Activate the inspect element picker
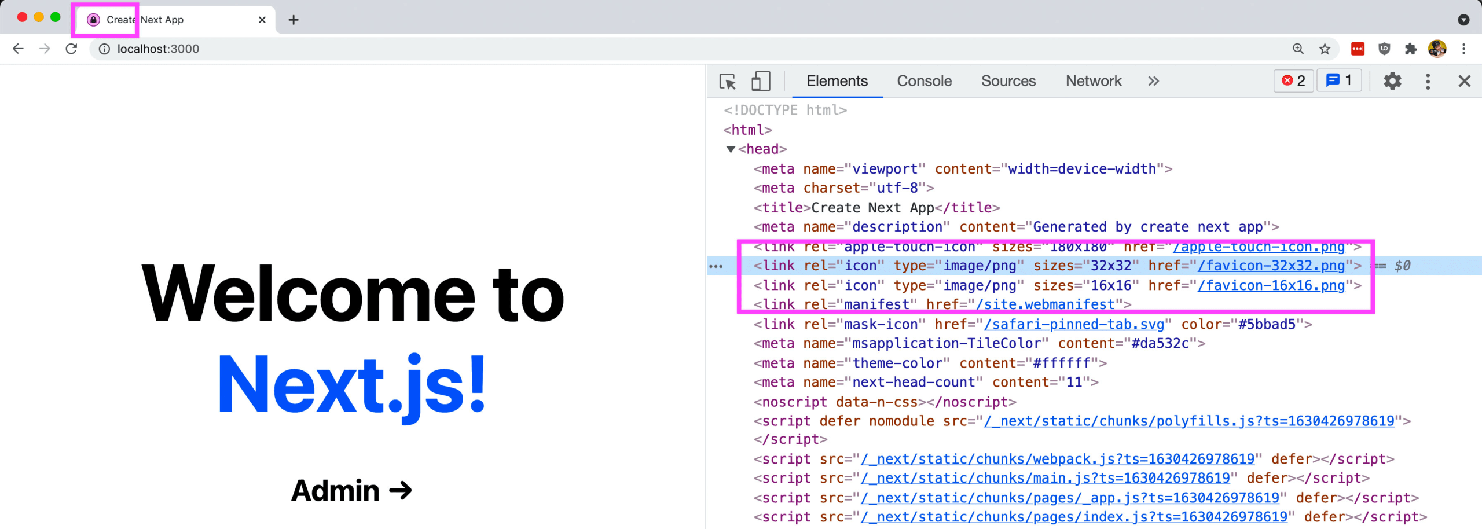1482x529 pixels. [728, 81]
